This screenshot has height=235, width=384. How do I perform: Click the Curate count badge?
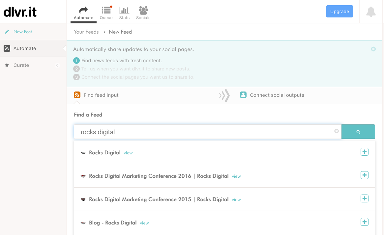tap(57, 65)
